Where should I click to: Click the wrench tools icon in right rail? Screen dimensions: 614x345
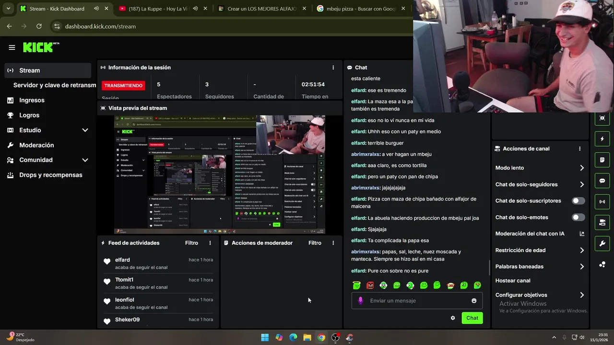(x=602, y=243)
